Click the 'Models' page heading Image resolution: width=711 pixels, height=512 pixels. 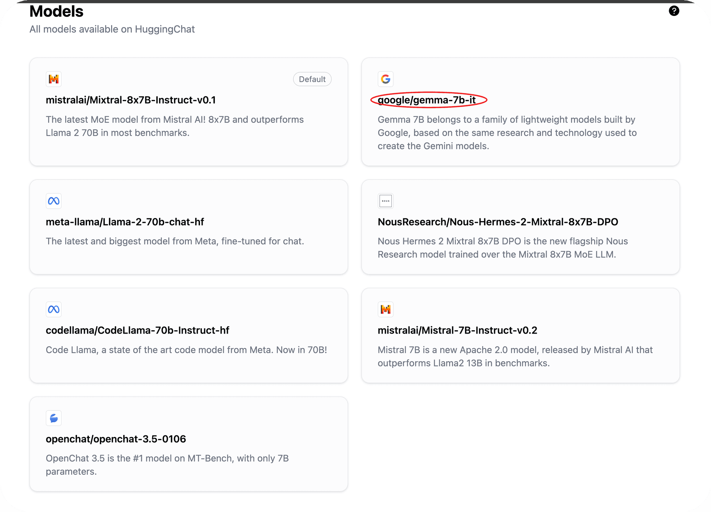[x=56, y=11]
